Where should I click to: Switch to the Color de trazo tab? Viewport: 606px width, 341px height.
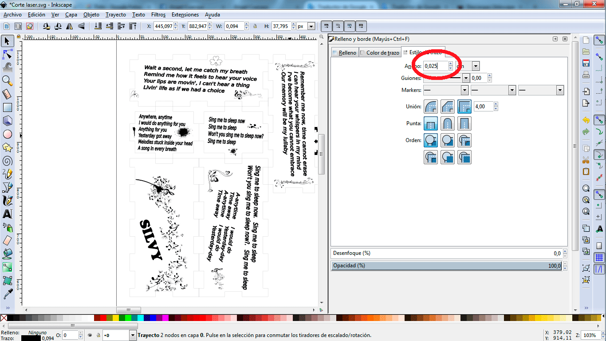coord(380,52)
